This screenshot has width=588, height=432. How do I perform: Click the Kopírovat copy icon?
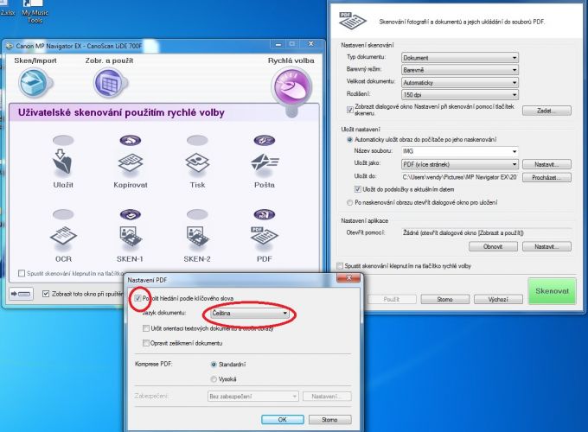point(130,162)
